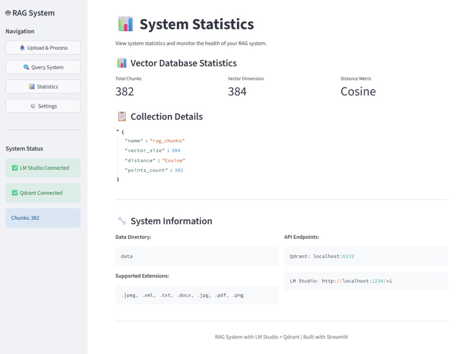Open the Upload & Process page

pyautogui.click(x=43, y=48)
